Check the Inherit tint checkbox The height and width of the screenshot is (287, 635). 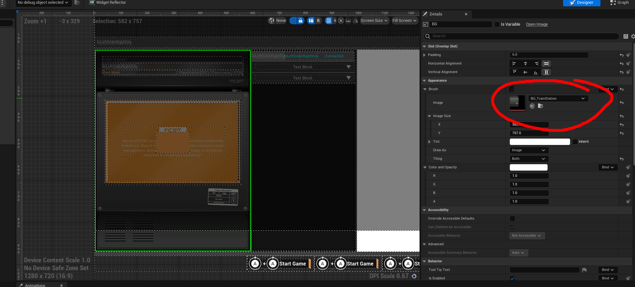(575, 142)
